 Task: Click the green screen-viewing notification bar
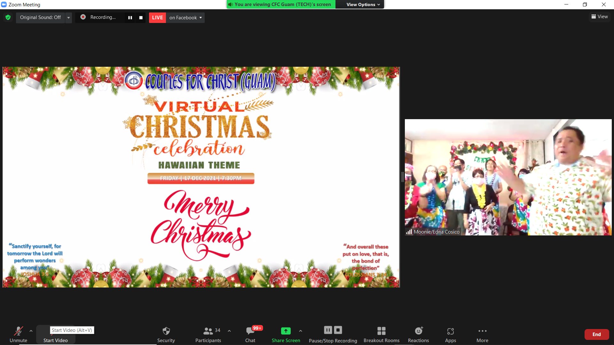coord(281,4)
